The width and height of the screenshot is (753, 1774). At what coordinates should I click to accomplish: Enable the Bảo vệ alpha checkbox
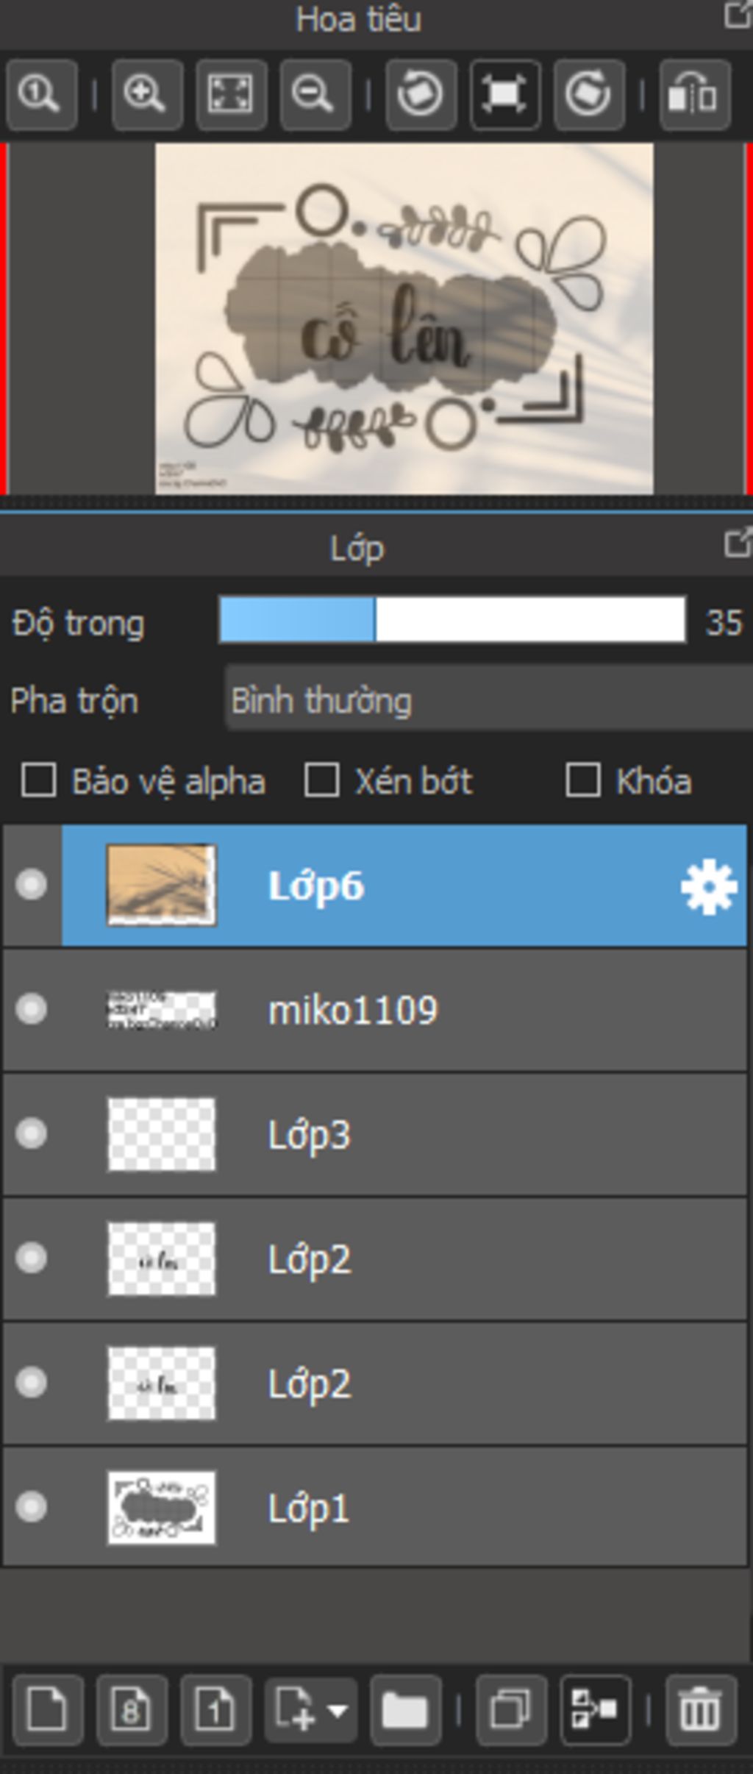pos(39,780)
